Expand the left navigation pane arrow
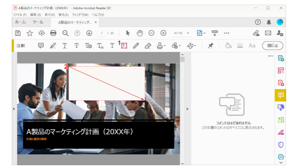 click(14, 109)
